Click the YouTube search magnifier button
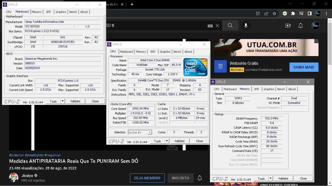The height and width of the screenshot is (186, 332). 230,26
